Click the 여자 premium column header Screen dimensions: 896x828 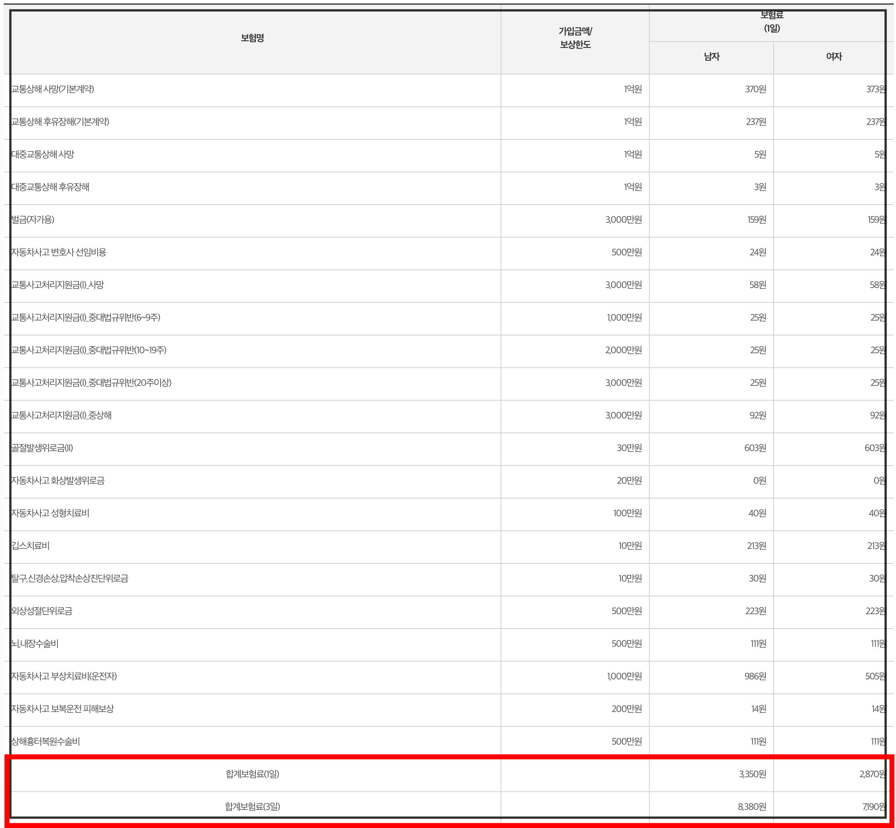coord(834,57)
